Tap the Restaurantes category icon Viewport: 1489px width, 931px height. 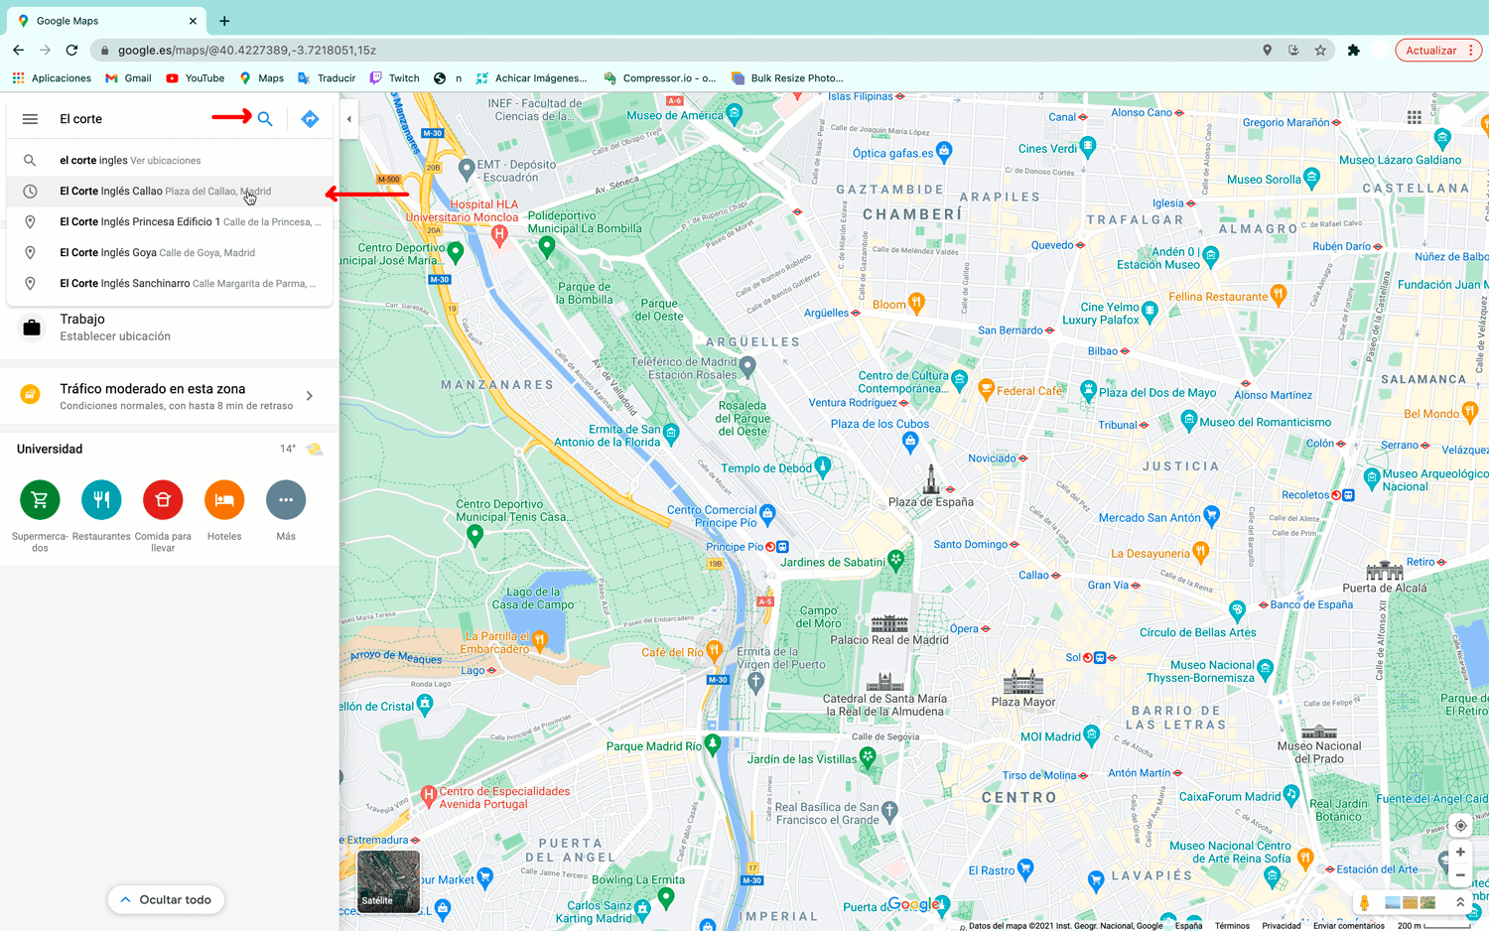pos(101,499)
